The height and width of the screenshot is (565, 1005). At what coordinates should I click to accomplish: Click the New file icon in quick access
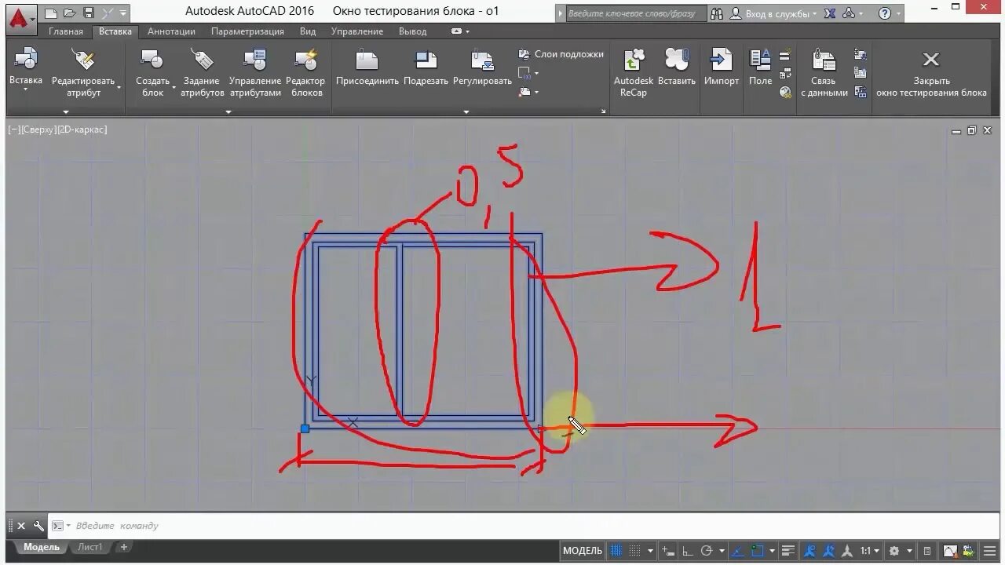51,13
